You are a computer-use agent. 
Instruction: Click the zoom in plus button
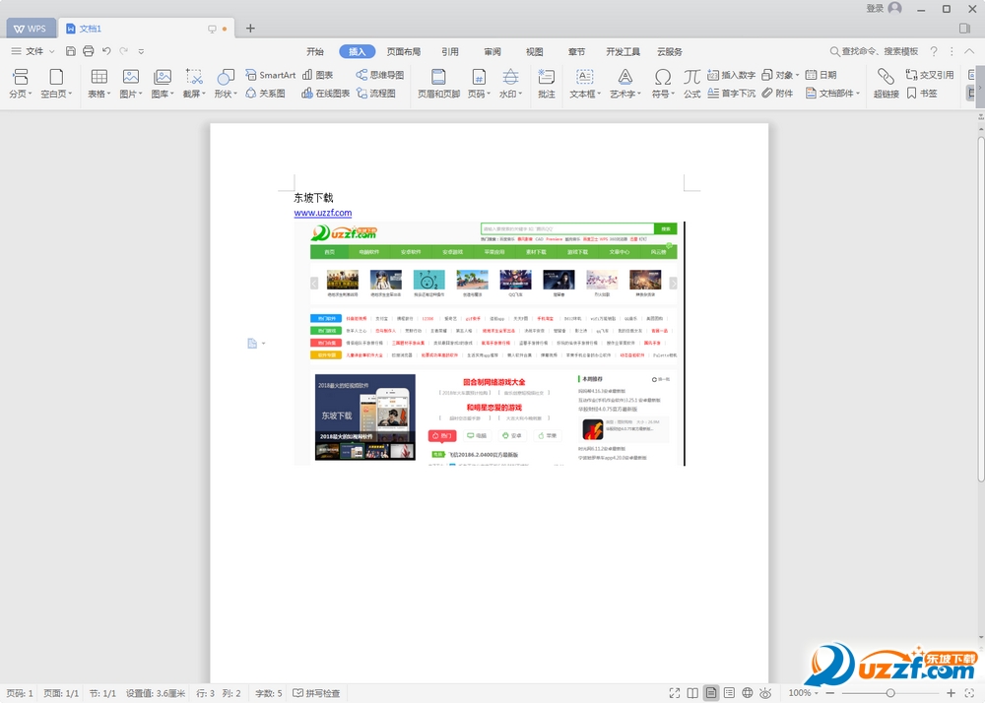pos(952,693)
